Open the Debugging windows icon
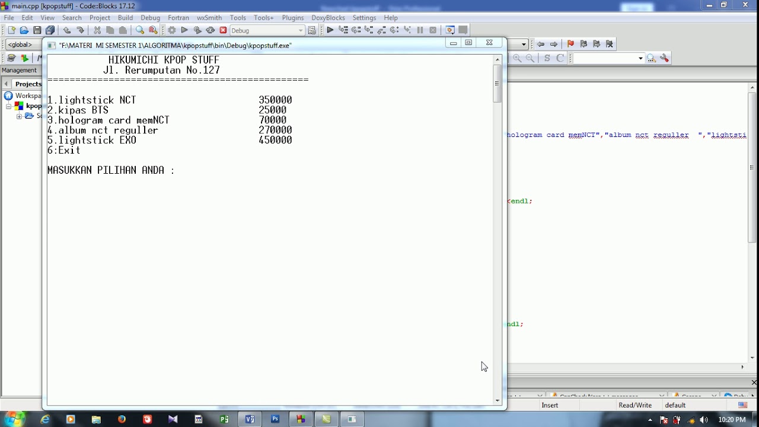 pos(450,30)
